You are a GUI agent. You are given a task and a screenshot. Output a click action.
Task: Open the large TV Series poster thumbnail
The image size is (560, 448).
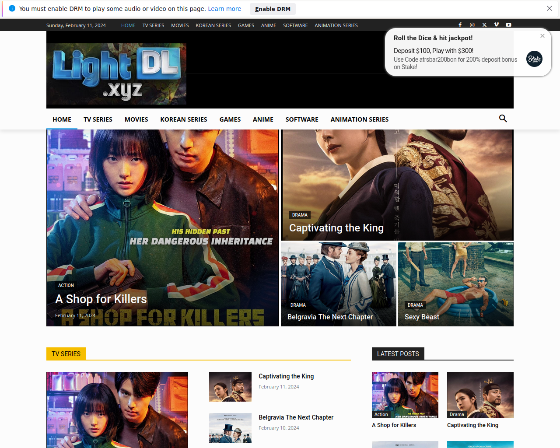pyautogui.click(x=117, y=410)
